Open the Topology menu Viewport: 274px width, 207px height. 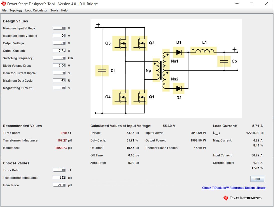tap(16, 10)
